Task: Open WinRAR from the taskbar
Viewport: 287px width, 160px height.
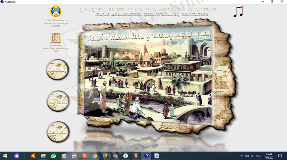Action: tap(136, 156)
